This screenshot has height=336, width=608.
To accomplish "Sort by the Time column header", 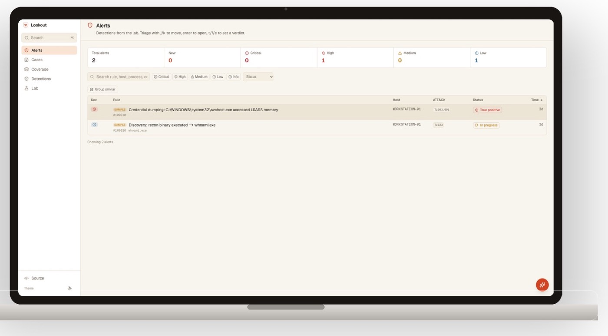I will coord(537,100).
